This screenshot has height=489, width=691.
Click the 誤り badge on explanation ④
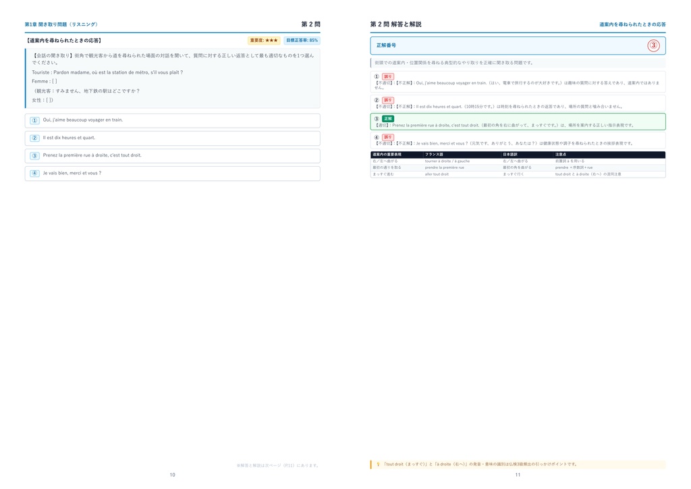(388, 137)
